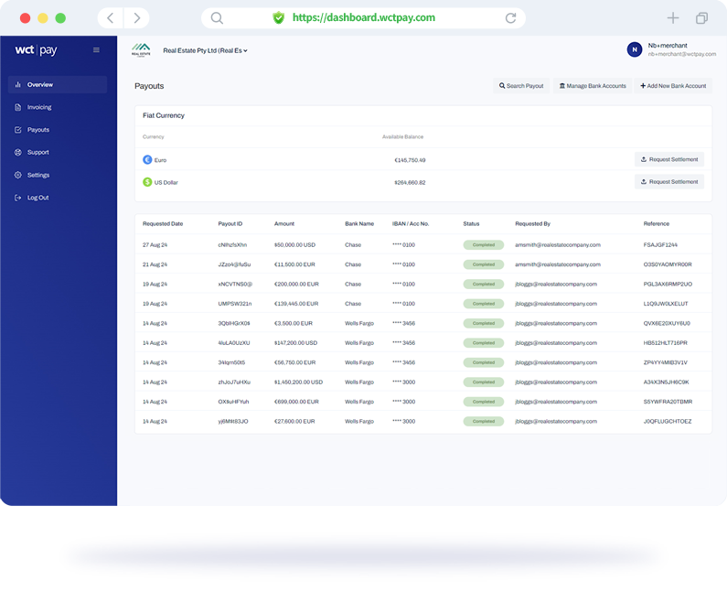The height and width of the screenshot is (592, 727).
Task: Select payout ID zhJoJ7uHXu
Action: (234, 382)
